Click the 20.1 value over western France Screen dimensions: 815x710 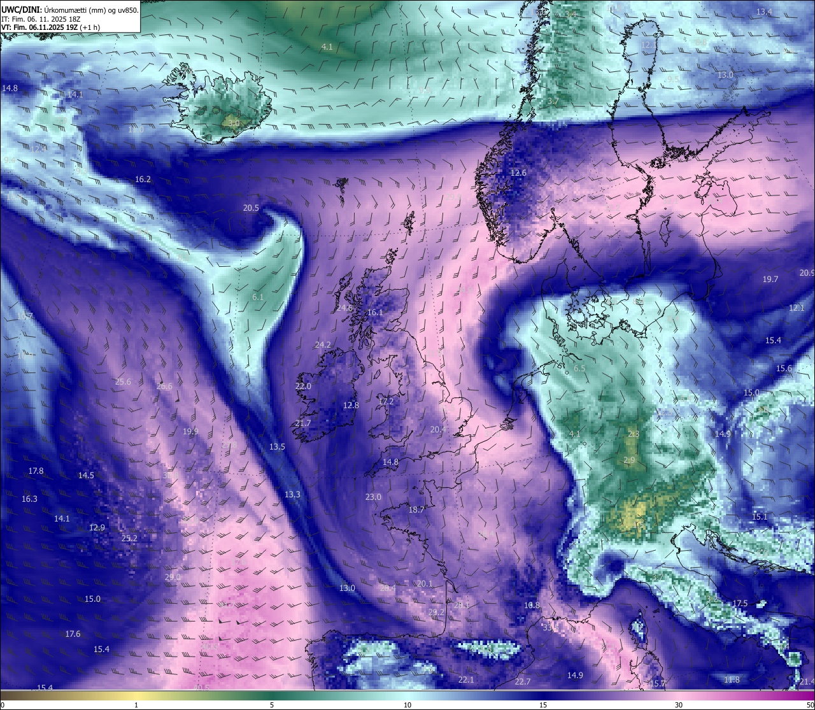(x=425, y=584)
